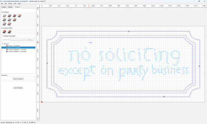Viewport: 207px width, 124px height.
Task: Click the left edge handle of the sign border
Action: (47, 63)
